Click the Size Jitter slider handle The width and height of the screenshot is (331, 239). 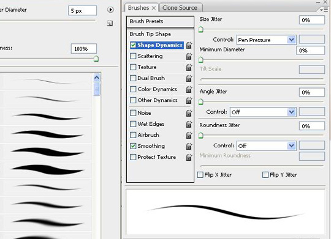(201, 29)
